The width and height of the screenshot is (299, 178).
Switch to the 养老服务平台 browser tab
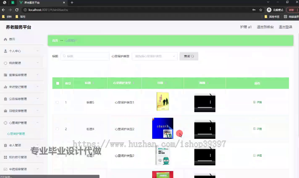point(42,2)
